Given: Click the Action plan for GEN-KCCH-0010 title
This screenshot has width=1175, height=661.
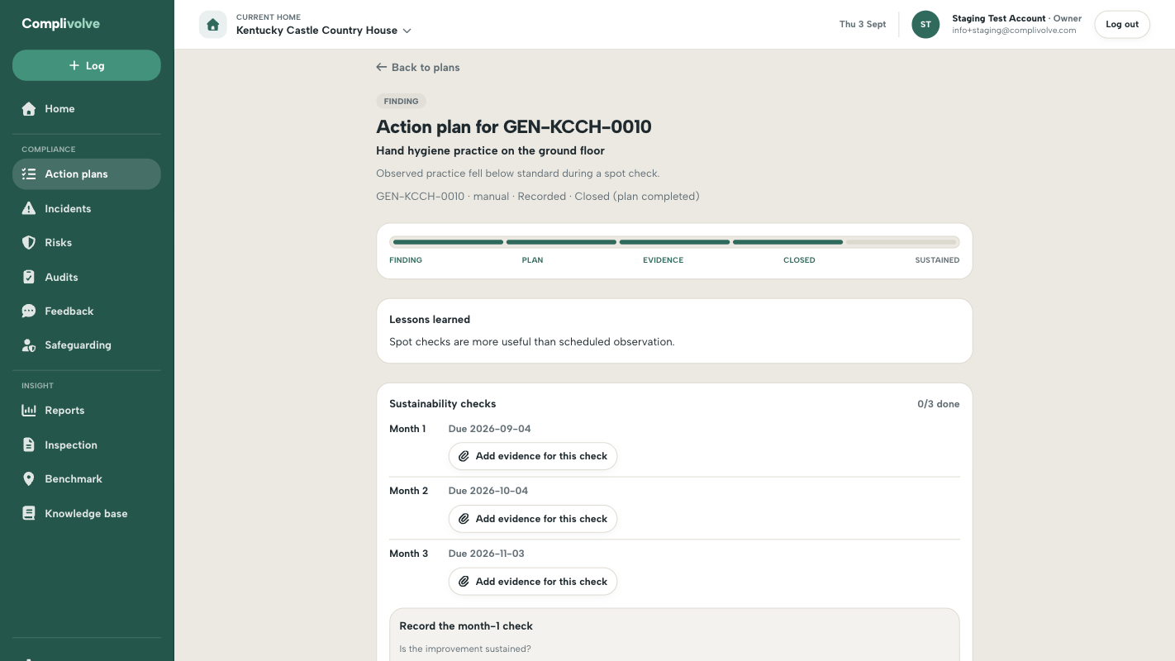Looking at the screenshot, I should pyautogui.click(x=514, y=127).
